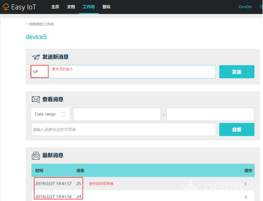Click the device5 title
Viewport: 263px width, 201px height.
point(36,37)
